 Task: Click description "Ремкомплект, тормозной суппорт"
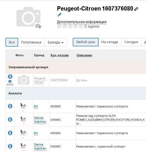tap(101, 146)
